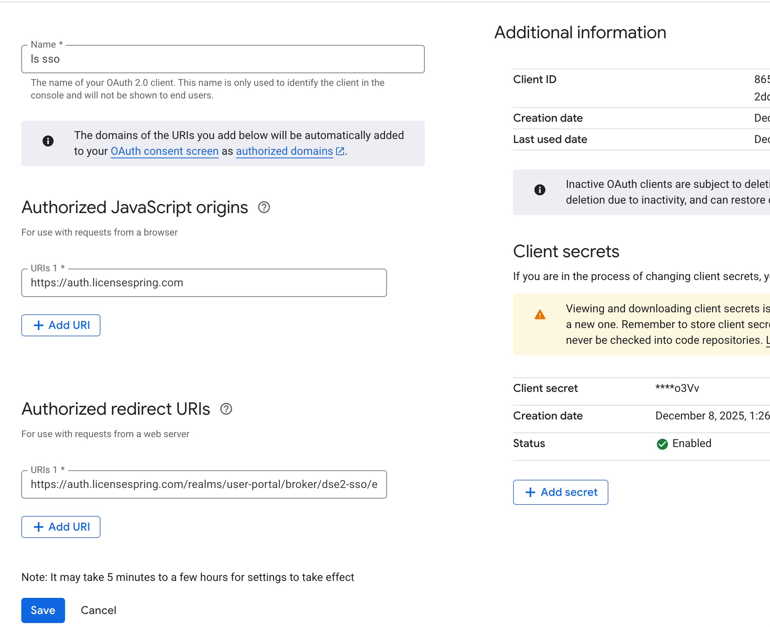
Task: Click external link icon after authorized domains
Action: click(340, 151)
